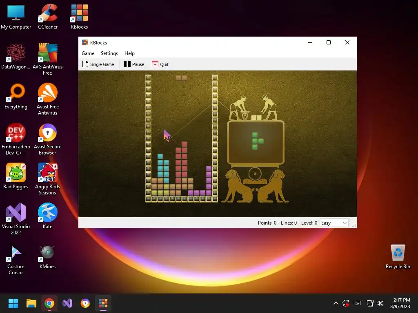Open the Game menu
Viewport: 418px width, 313px height.
pos(88,53)
